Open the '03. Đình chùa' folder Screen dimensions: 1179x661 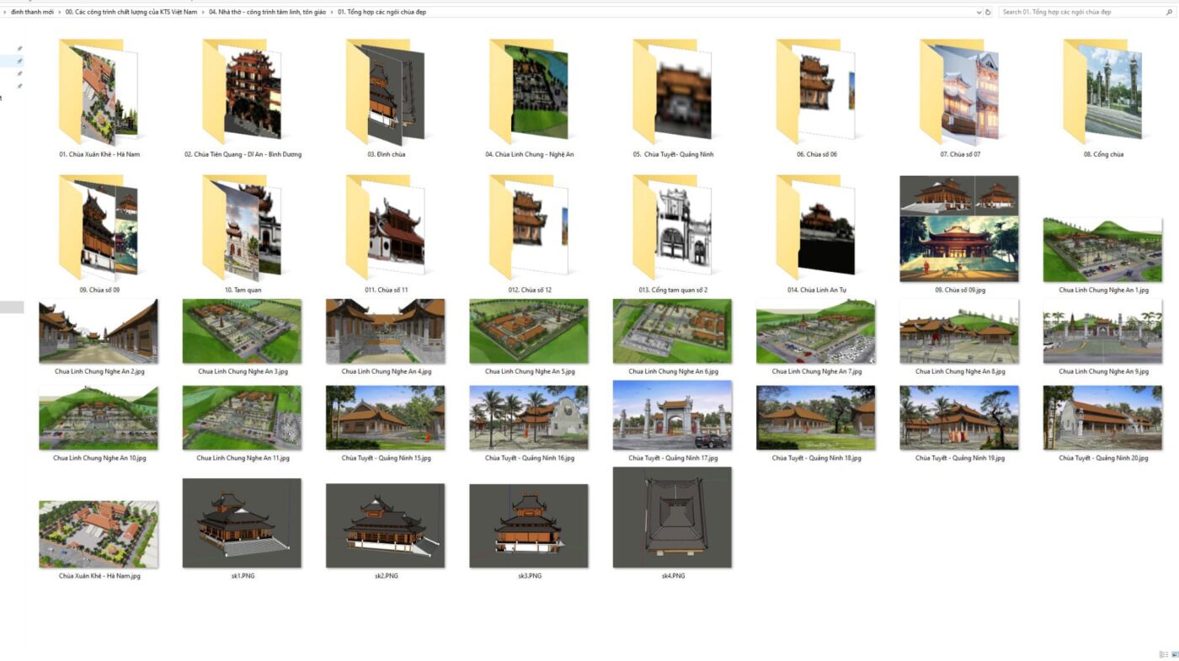click(x=386, y=93)
